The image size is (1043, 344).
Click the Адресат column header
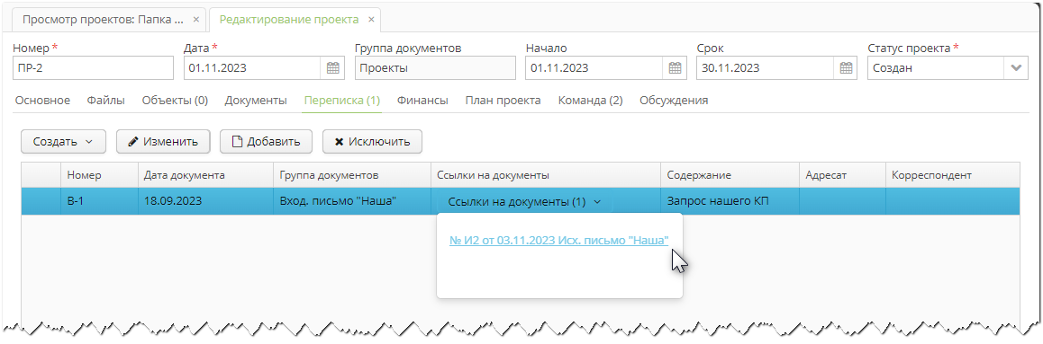(843, 175)
